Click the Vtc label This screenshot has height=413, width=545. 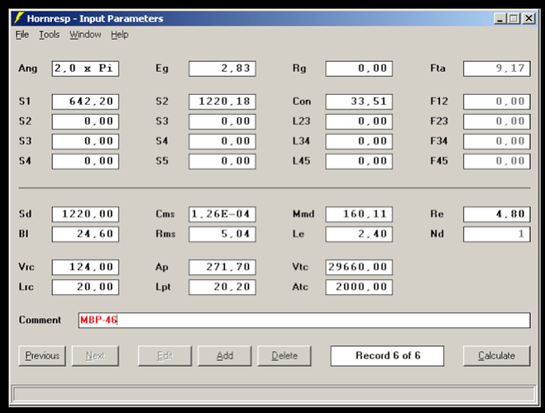click(300, 267)
